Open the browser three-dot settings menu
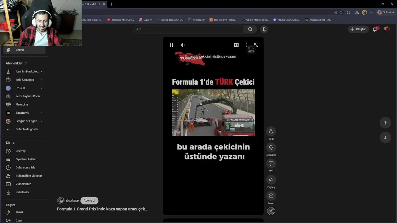This screenshot has height=223, width=397. (x=372, y=12)
